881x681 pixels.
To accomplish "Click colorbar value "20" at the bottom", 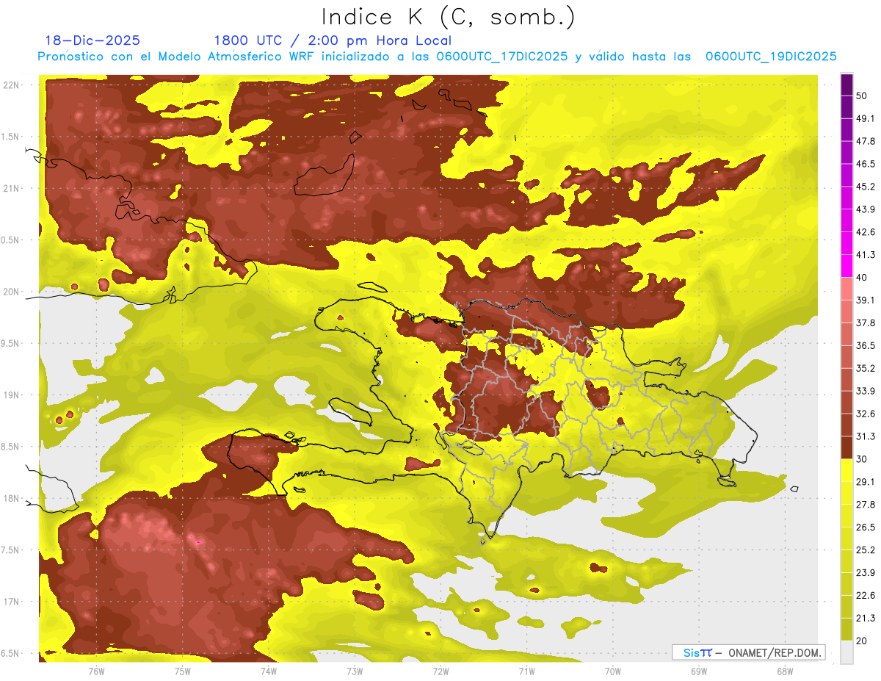I will pos(862,641).
